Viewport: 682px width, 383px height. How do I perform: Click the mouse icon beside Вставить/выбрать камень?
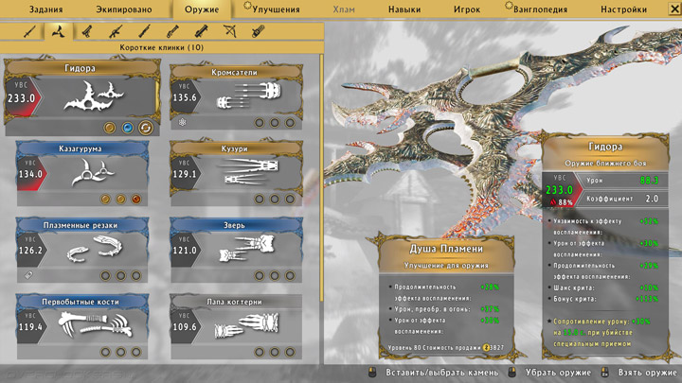coord(372,373)
